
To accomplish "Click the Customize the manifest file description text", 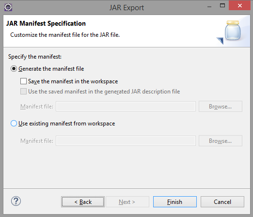I will tap(65, 35).
